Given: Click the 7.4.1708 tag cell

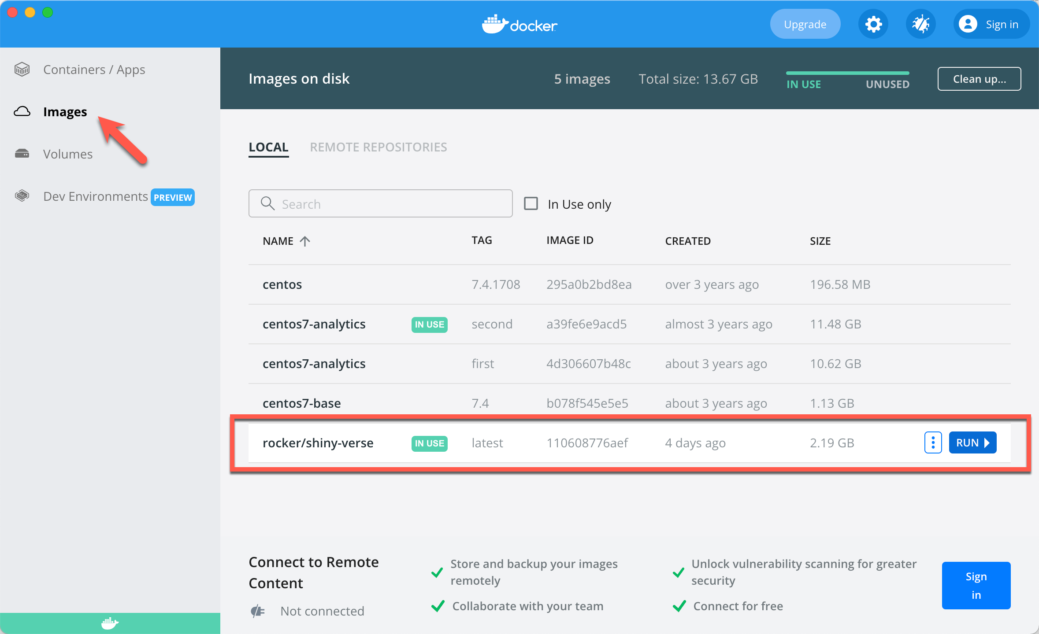Looking at the screenshot, I should (x=496, y=284).
